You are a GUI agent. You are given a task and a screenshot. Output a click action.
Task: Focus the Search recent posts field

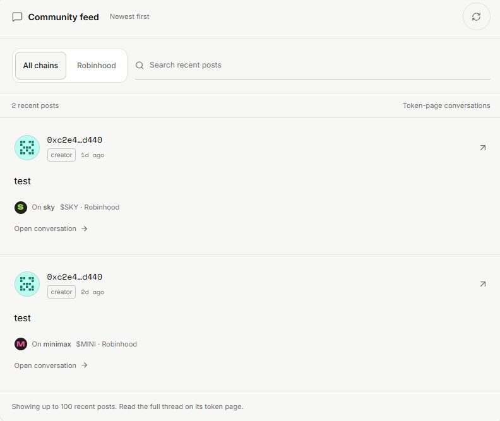[x=312, y=66]
